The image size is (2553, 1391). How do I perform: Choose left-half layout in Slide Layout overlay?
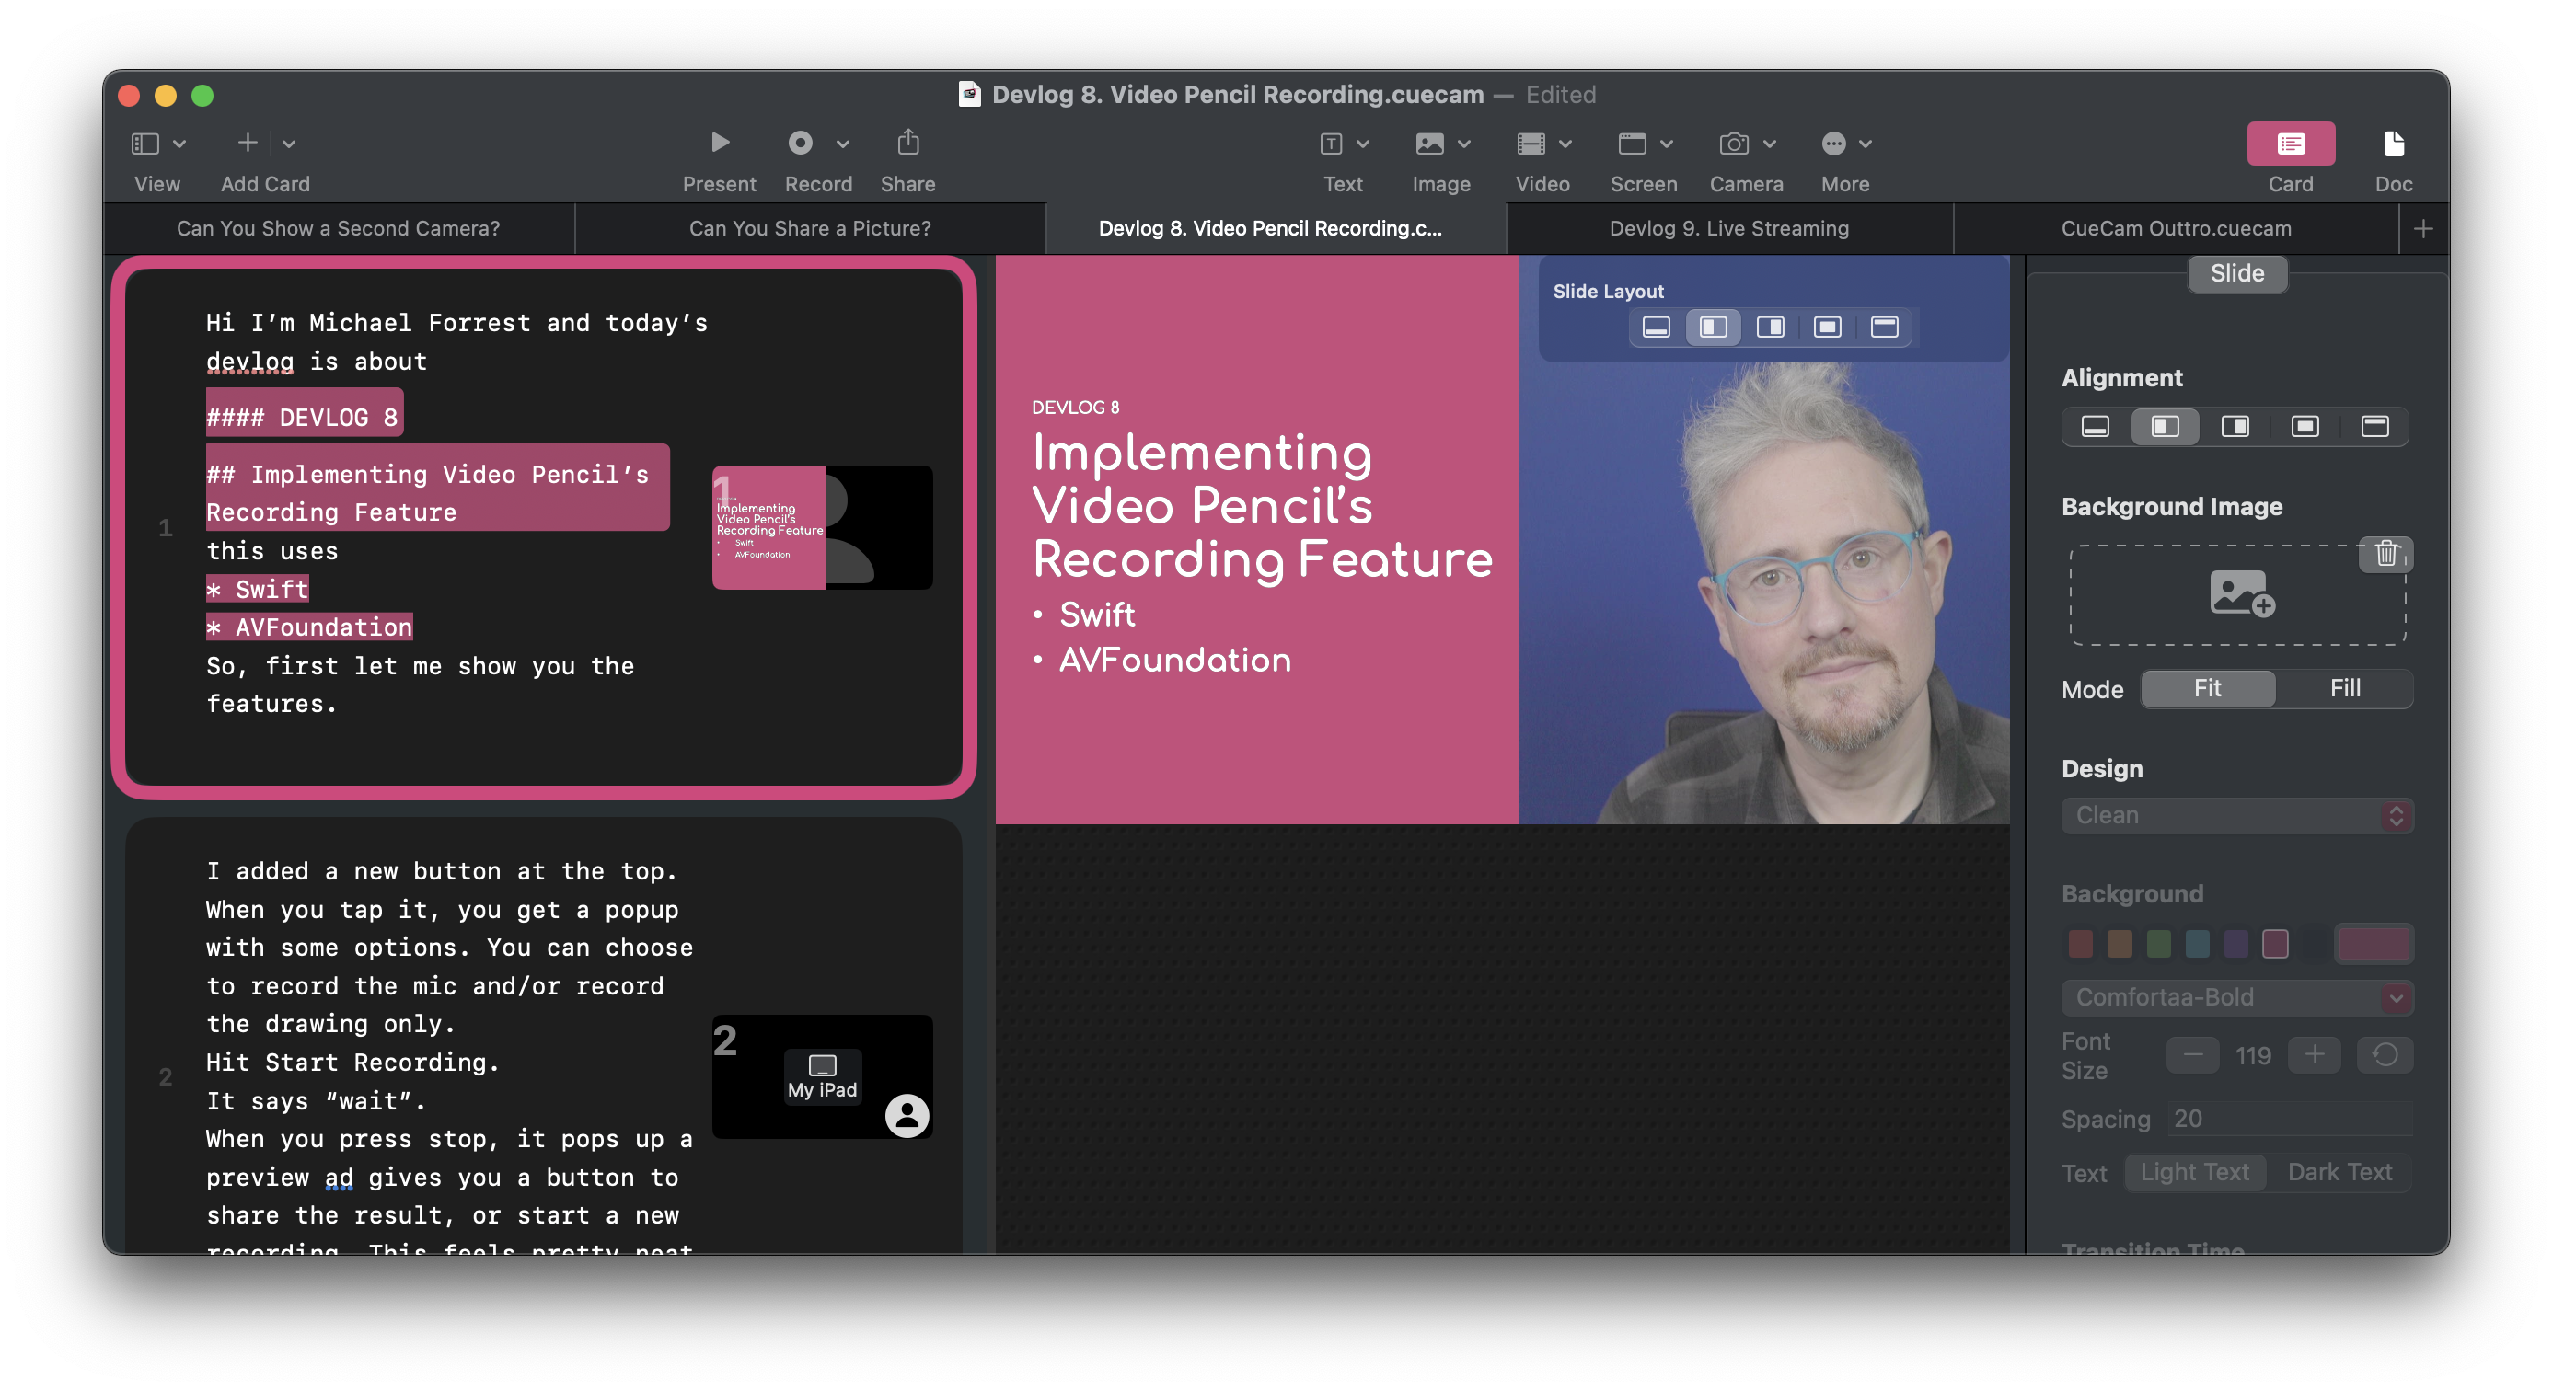(x=1713, y=327)
